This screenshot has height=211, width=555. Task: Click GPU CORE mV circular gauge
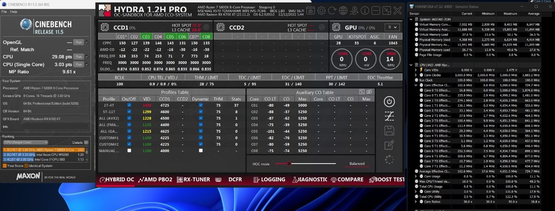click(x=366, y=59)
